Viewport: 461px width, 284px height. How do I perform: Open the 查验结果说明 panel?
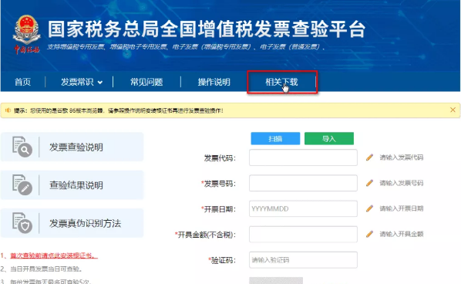[x=72, y=184]
